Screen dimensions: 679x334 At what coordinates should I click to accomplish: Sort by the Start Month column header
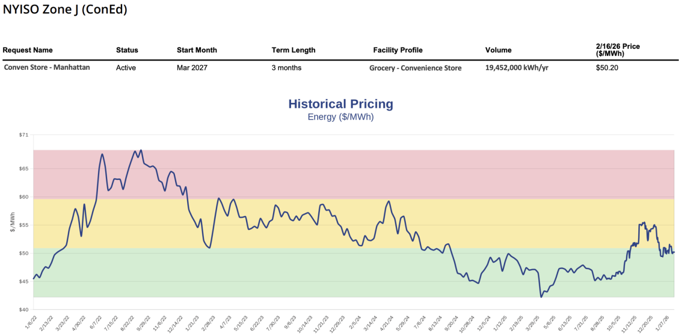[x=197, y=50]
